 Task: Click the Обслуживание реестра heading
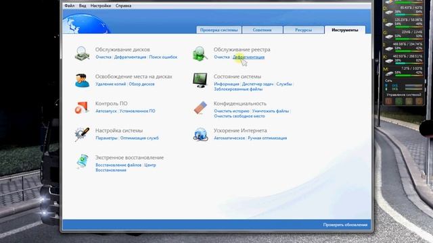(242, 49)
